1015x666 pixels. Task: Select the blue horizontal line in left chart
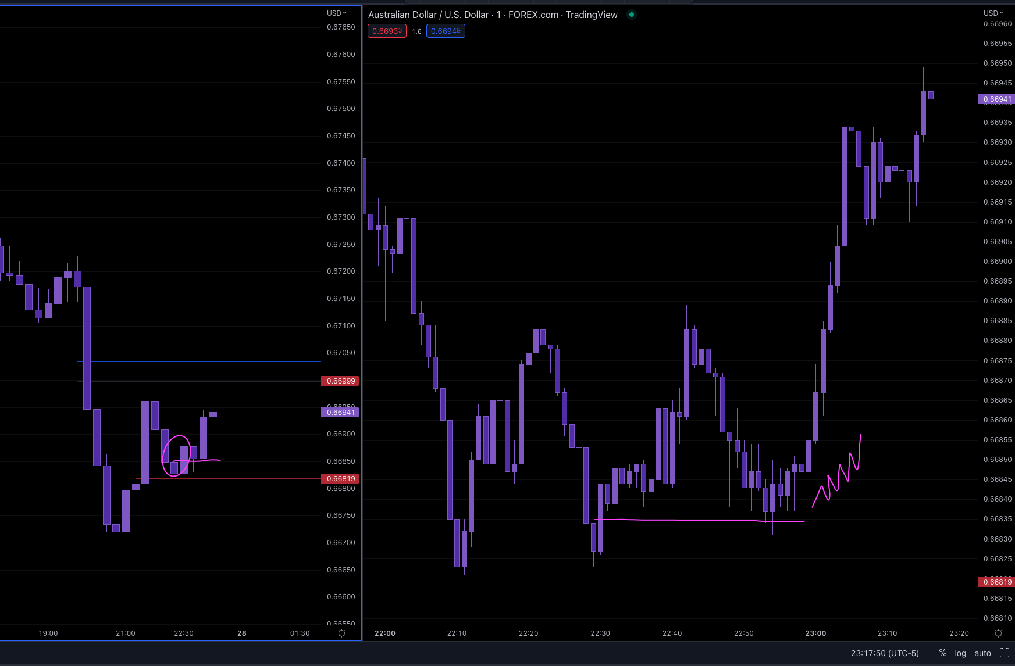pyautogui.click(x=199, y=362)
